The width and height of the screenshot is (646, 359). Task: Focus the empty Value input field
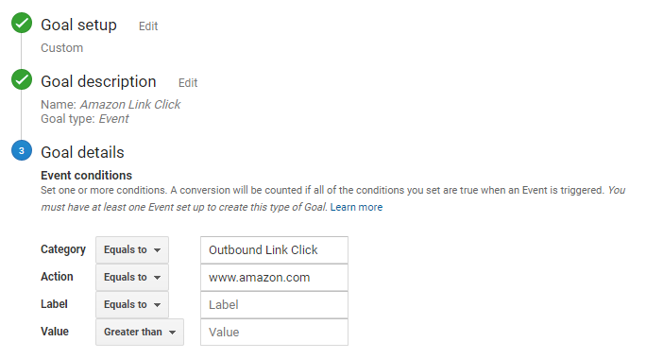click(275, 332)
